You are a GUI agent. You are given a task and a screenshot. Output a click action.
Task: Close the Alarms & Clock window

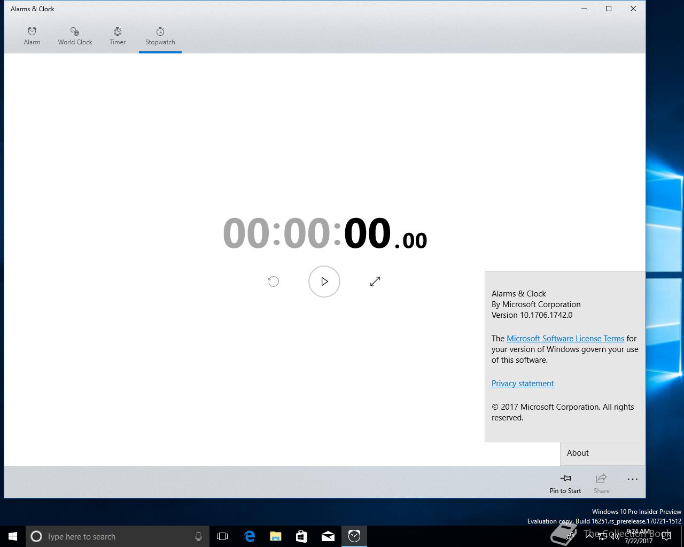pyautogui.click(x=633, y=9)
